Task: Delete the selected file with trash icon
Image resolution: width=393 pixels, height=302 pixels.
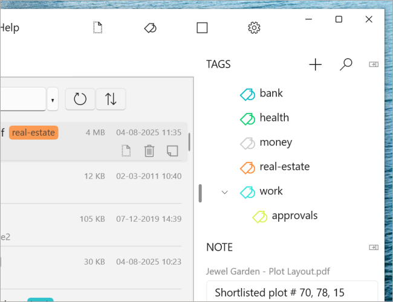Action: coord(149,151)
